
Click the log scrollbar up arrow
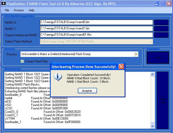tap(152, 75)
